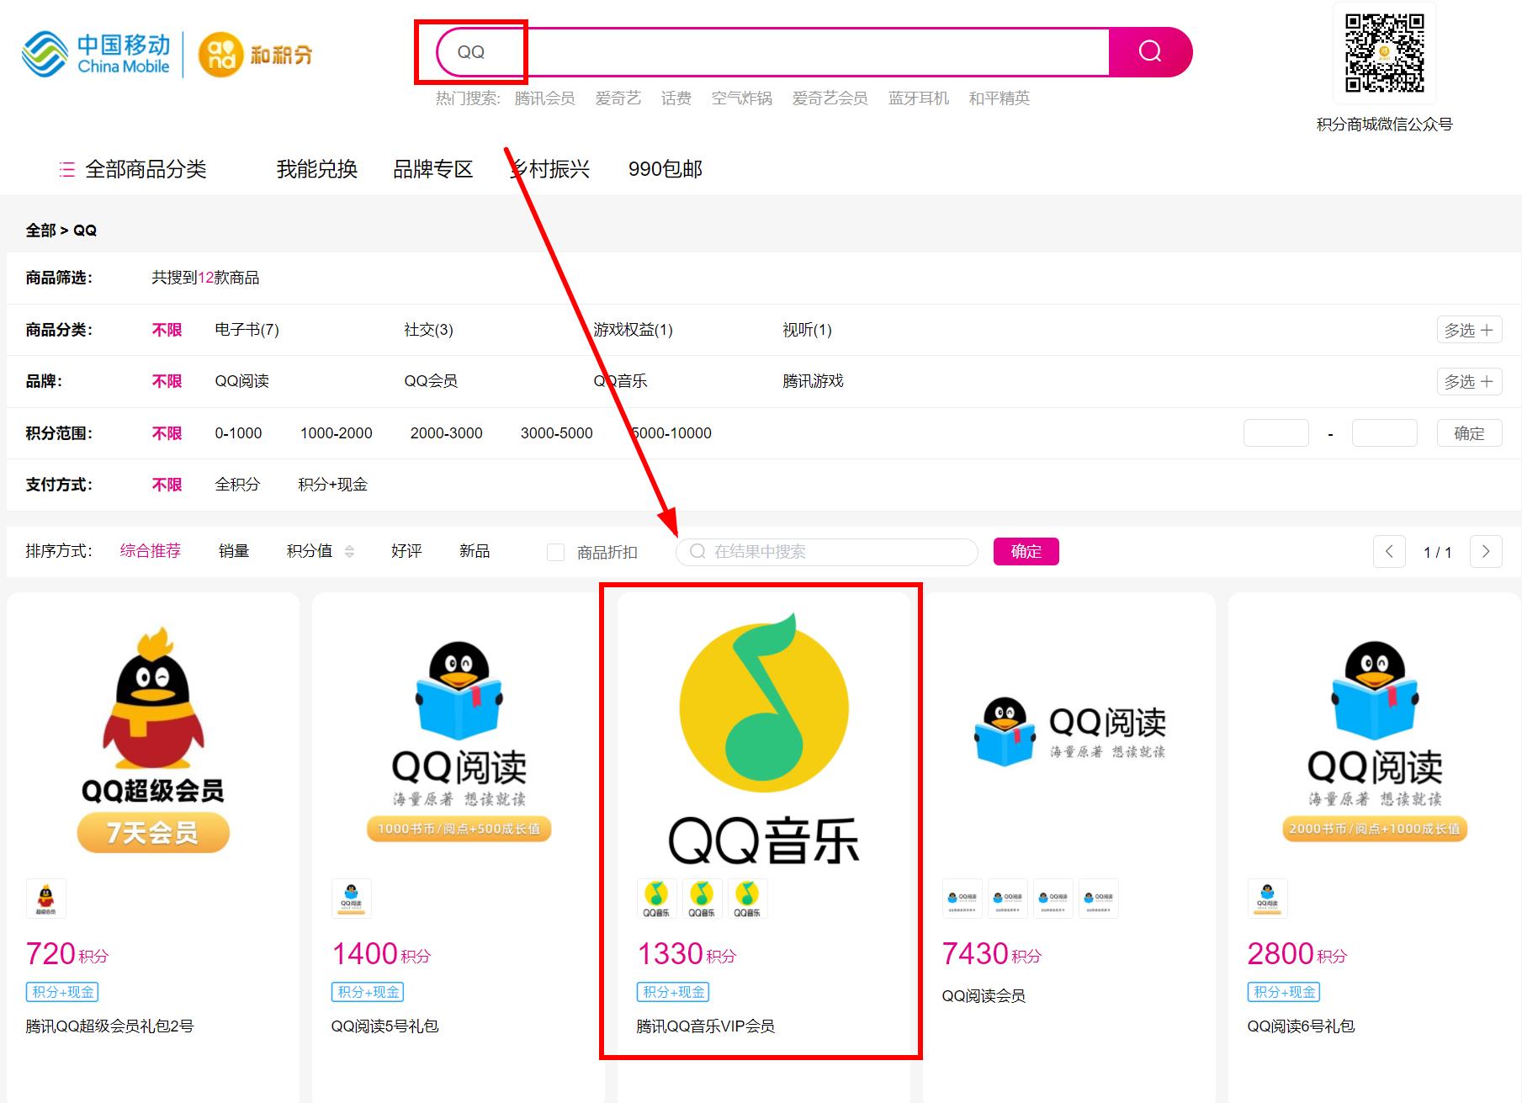Click the maximum points range input
The width and height of the screenshot is (1522, 1103).
pos(1385,433)
